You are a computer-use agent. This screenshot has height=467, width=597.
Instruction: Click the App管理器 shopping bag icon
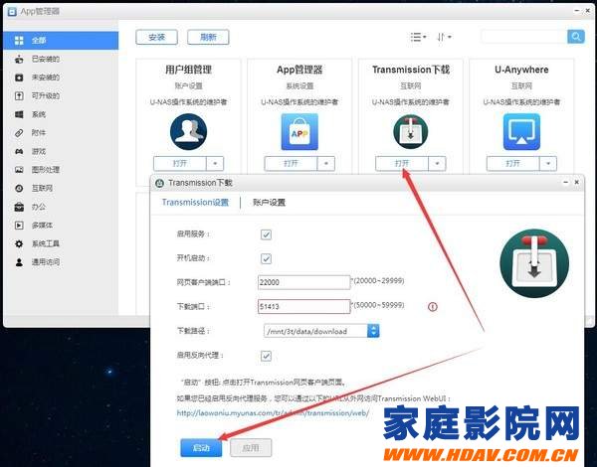[x=299, y=131]
